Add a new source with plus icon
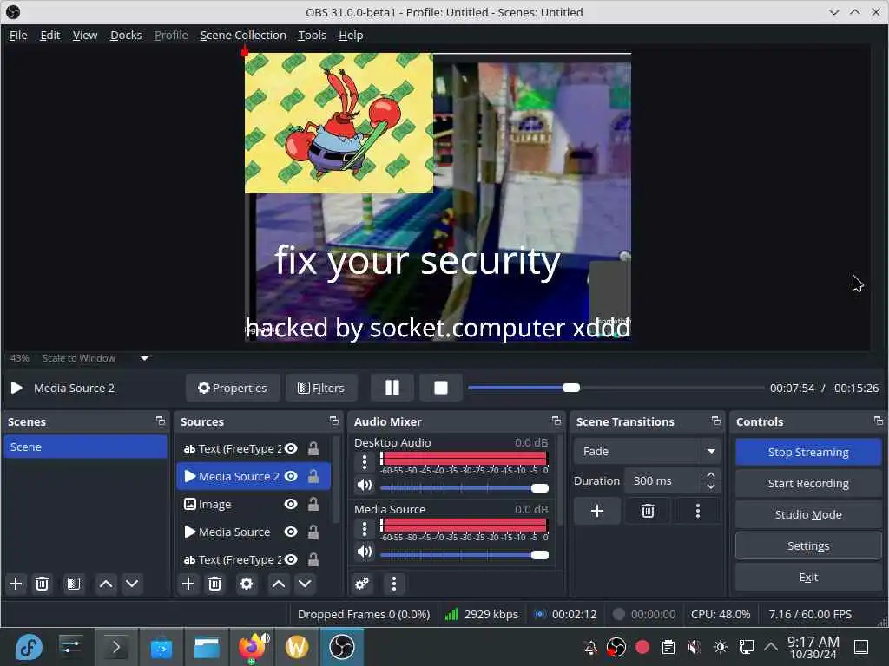 [188, 584]
